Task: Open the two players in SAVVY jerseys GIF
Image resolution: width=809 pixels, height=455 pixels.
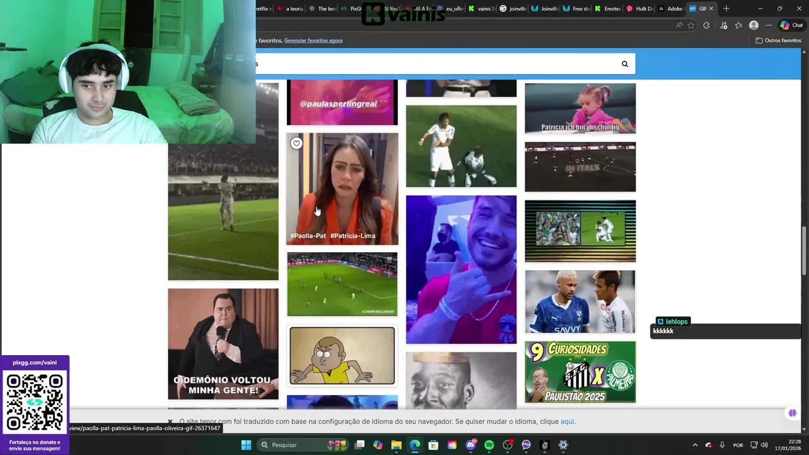Action: 580,301
